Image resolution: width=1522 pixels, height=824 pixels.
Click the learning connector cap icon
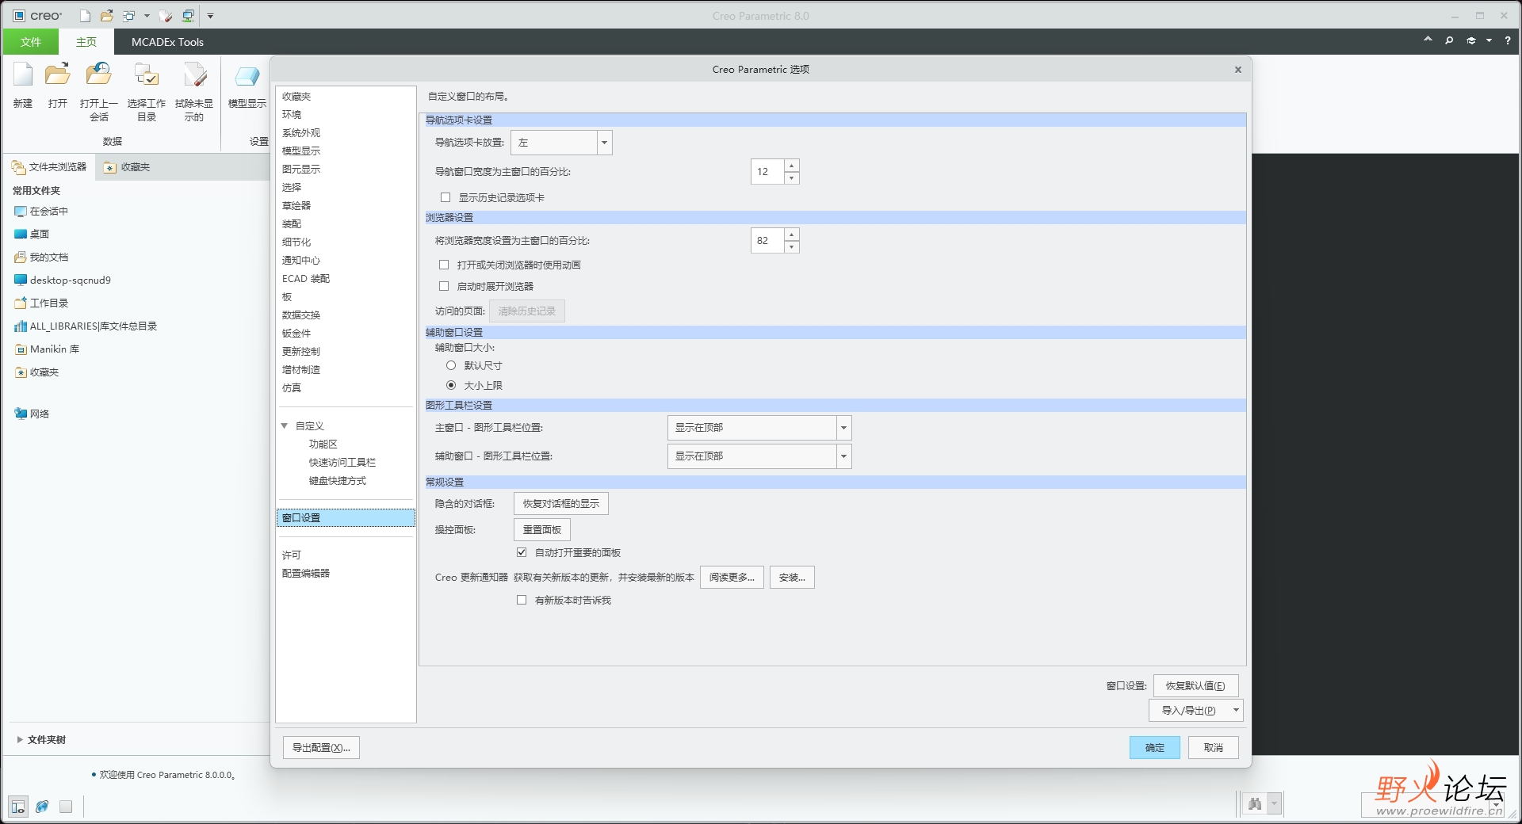pos(1471,40)
